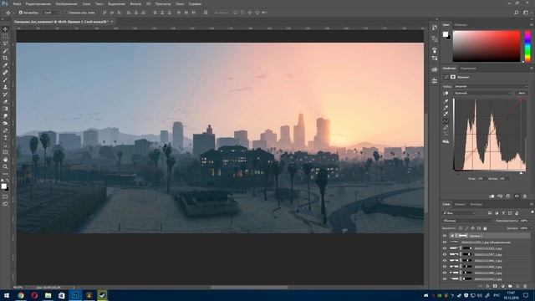
Task: Open the layer blend mode dropdown
Action: coord(467,221)
